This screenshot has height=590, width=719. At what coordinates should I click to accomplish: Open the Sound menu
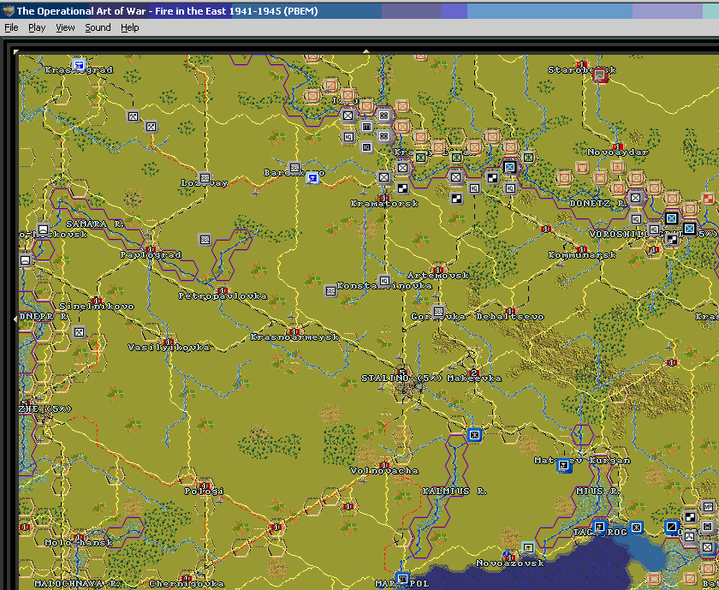tap(98, 27)
